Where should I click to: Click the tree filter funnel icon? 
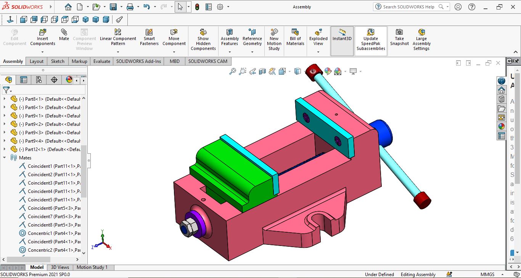pyautogui.click(x=6, y=90)
